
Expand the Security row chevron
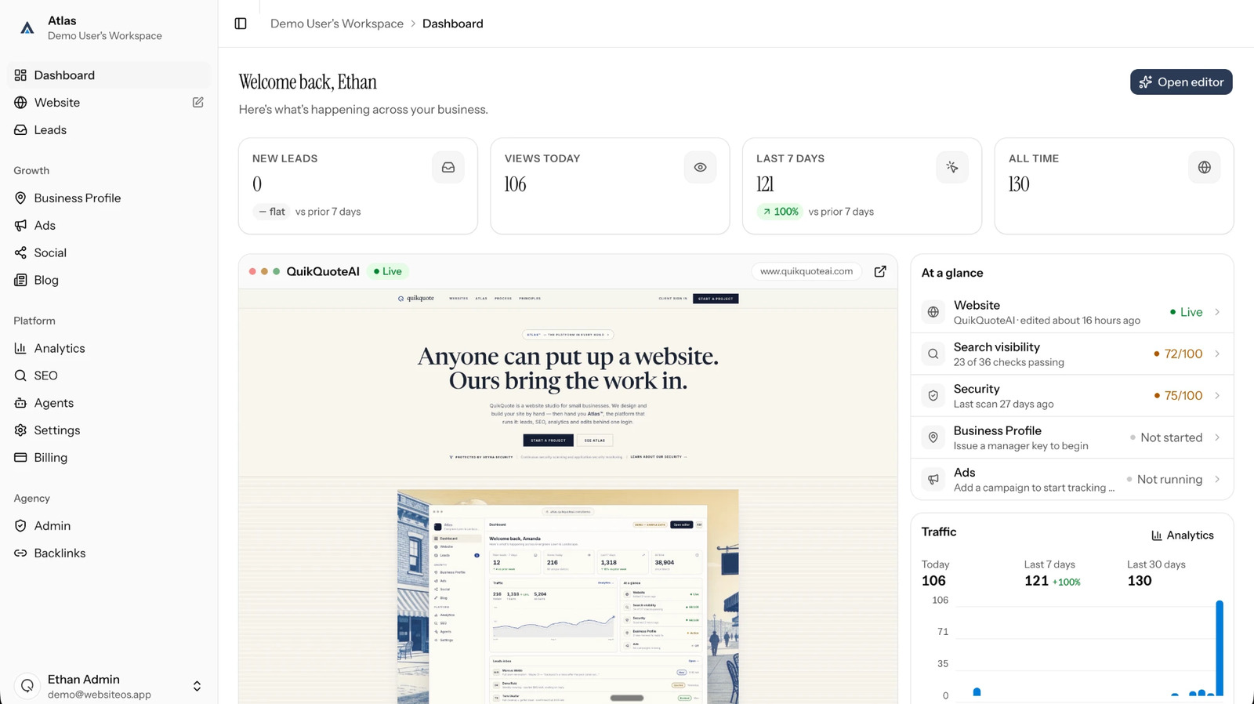[1217, 396]
